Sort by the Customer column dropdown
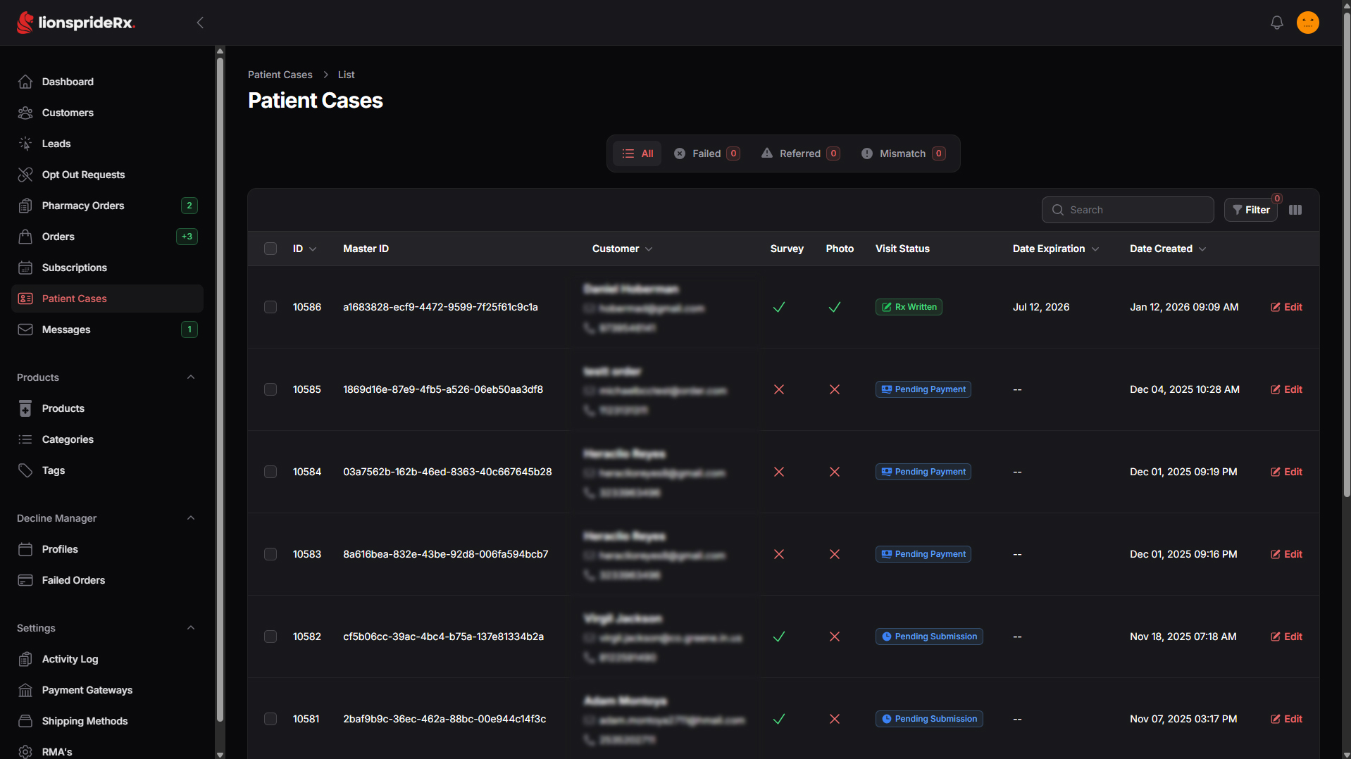 [x=623, y=249]
